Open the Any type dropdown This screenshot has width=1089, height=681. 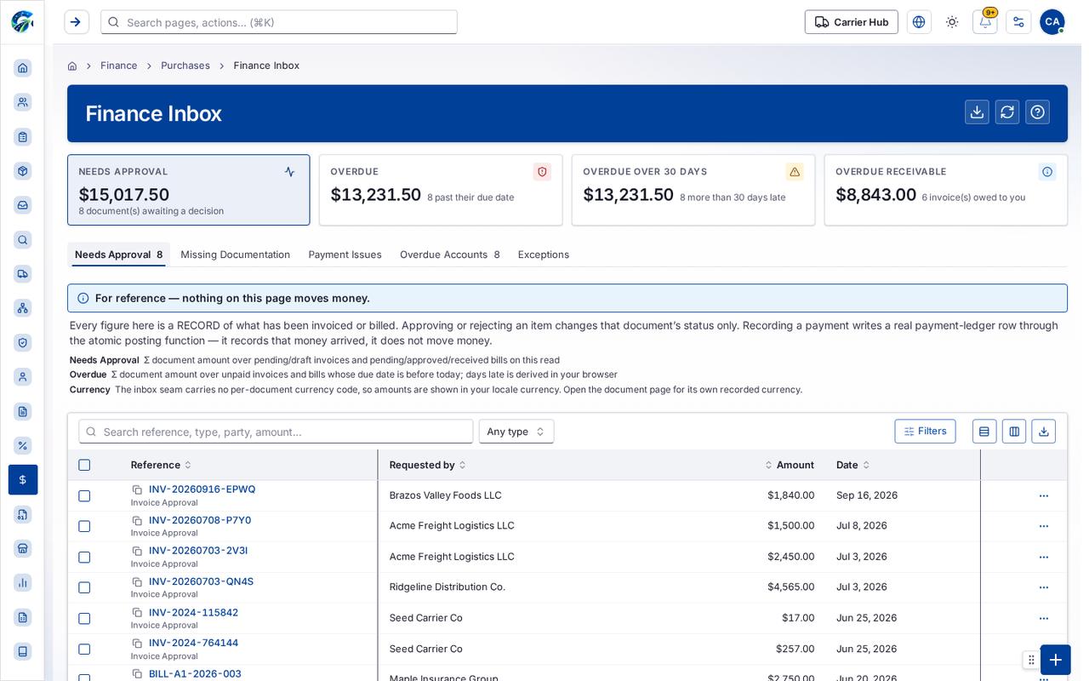coord(516,432)
